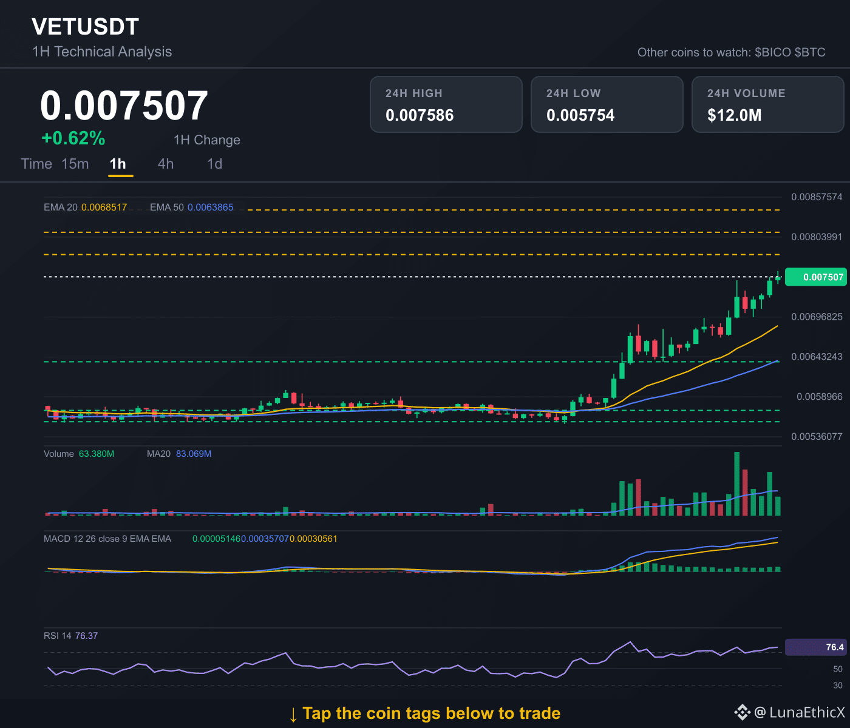Click the current price 0.007507 heading
This screenshot has height=728, width=850.
[124, 106]
